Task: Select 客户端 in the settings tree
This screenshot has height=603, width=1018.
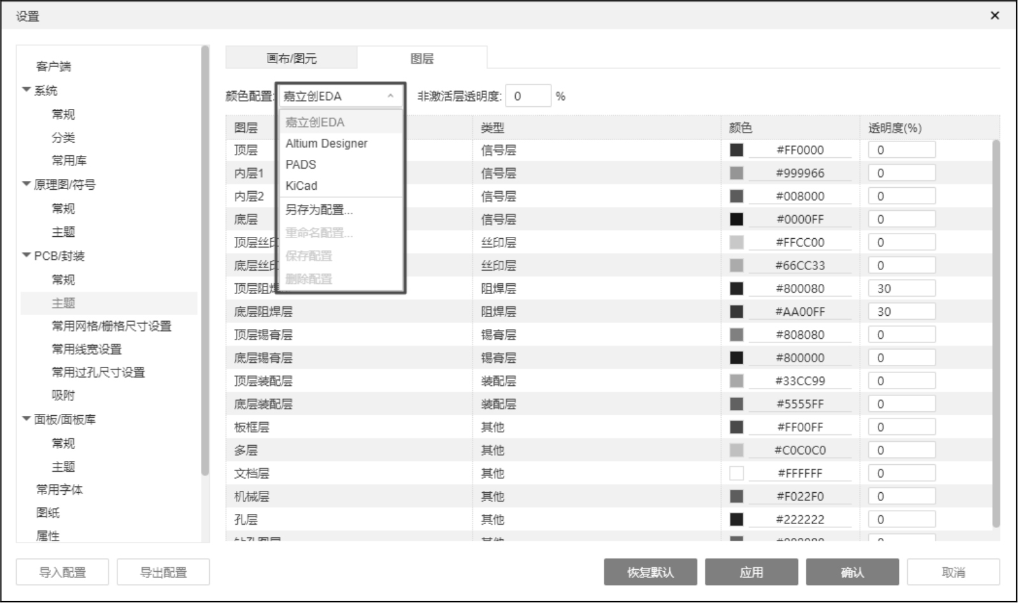Action: (x=54, y=66)
